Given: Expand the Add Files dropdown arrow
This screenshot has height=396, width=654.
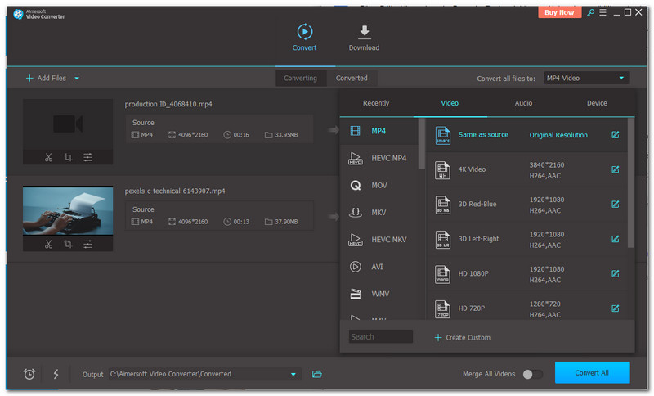Looking at the screenshot, I should [x=77, y=79].
